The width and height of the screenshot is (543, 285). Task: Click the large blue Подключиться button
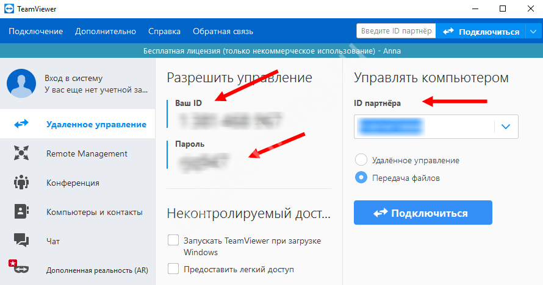423,213
